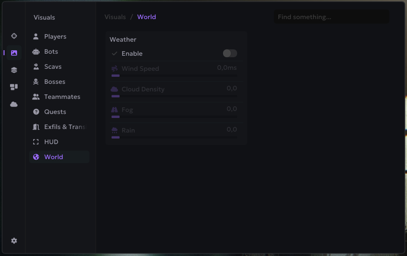This screenshot has width=407, height=256.
Task: Open the stacked layers icon section
Action: [x=14, y=70]
